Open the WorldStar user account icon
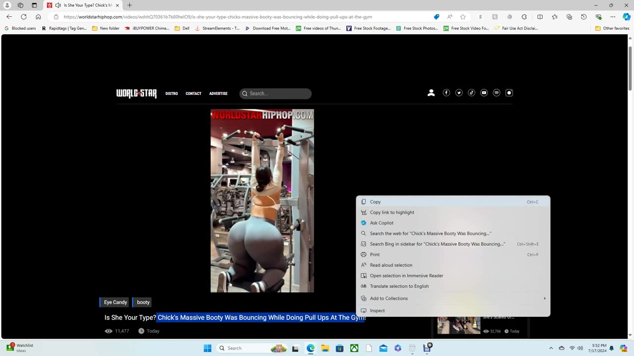This screenshot has height=356, width=634. click(431, 93)
